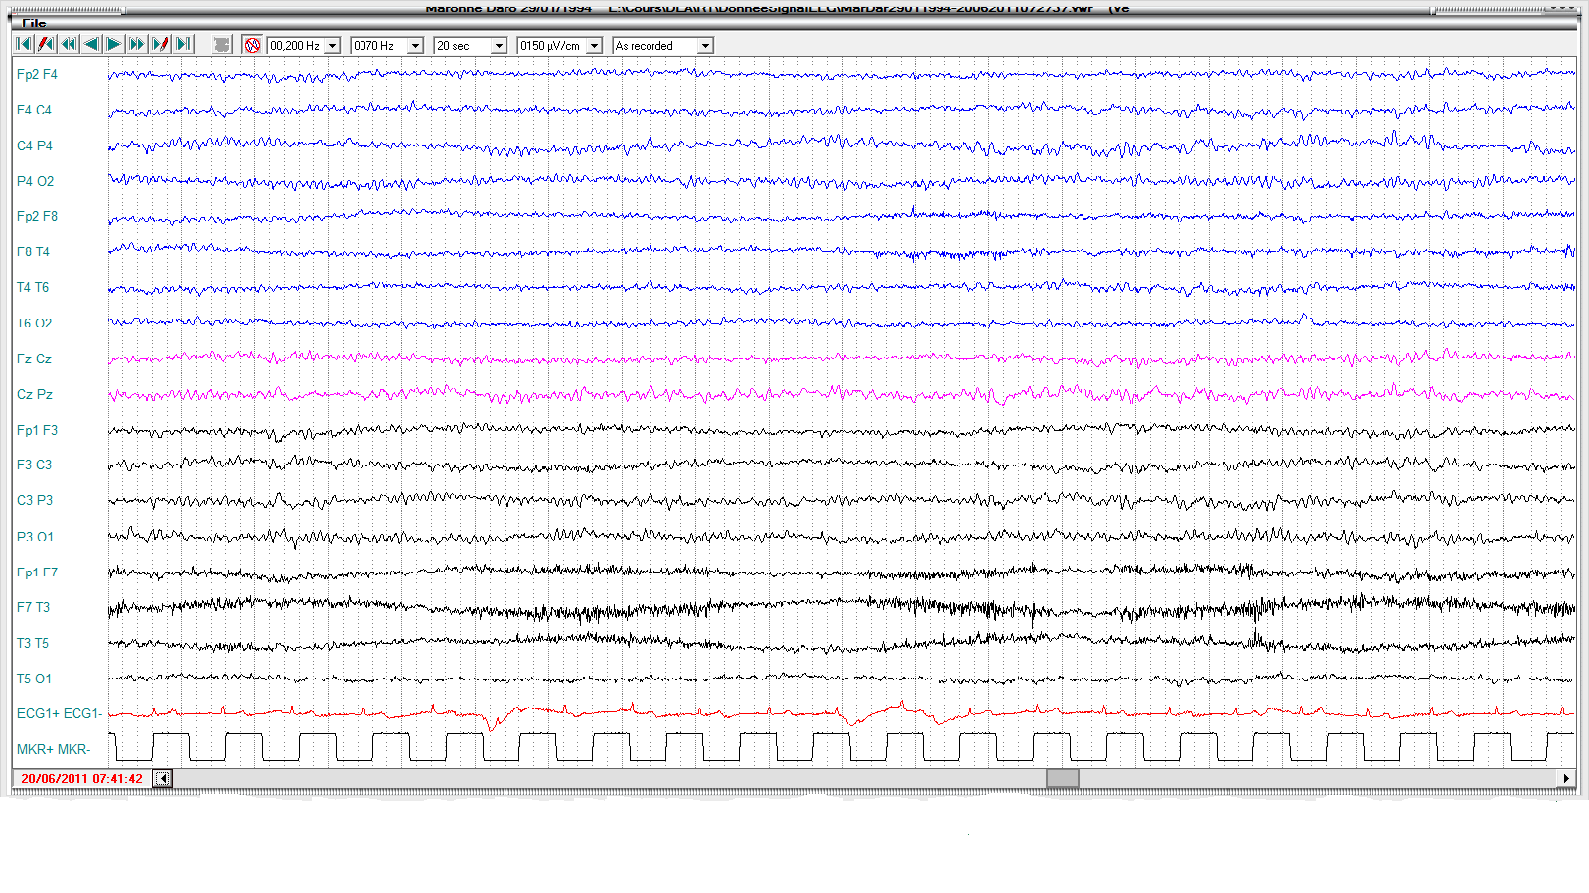
Task: Click the scrollbar left arrow button
Action: tap(163, 779)
